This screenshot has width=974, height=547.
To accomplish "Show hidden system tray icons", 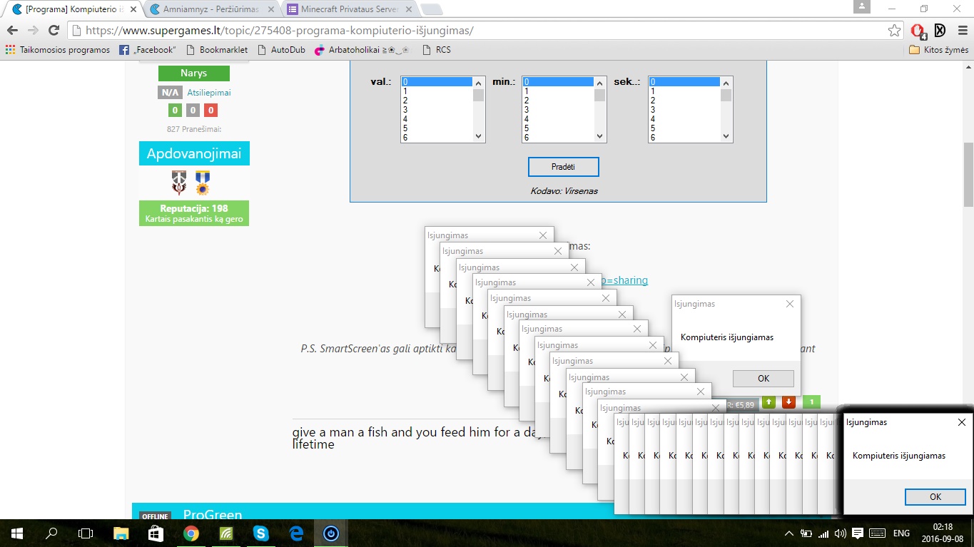I will pos(788,533).
